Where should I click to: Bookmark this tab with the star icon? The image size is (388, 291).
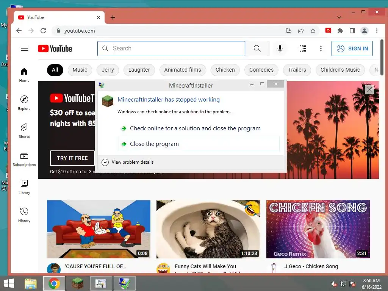point(313,31)
